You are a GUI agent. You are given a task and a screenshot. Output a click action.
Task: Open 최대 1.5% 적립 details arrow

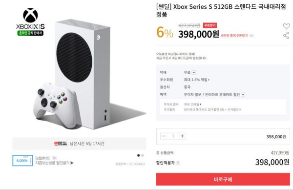point(197,80)
